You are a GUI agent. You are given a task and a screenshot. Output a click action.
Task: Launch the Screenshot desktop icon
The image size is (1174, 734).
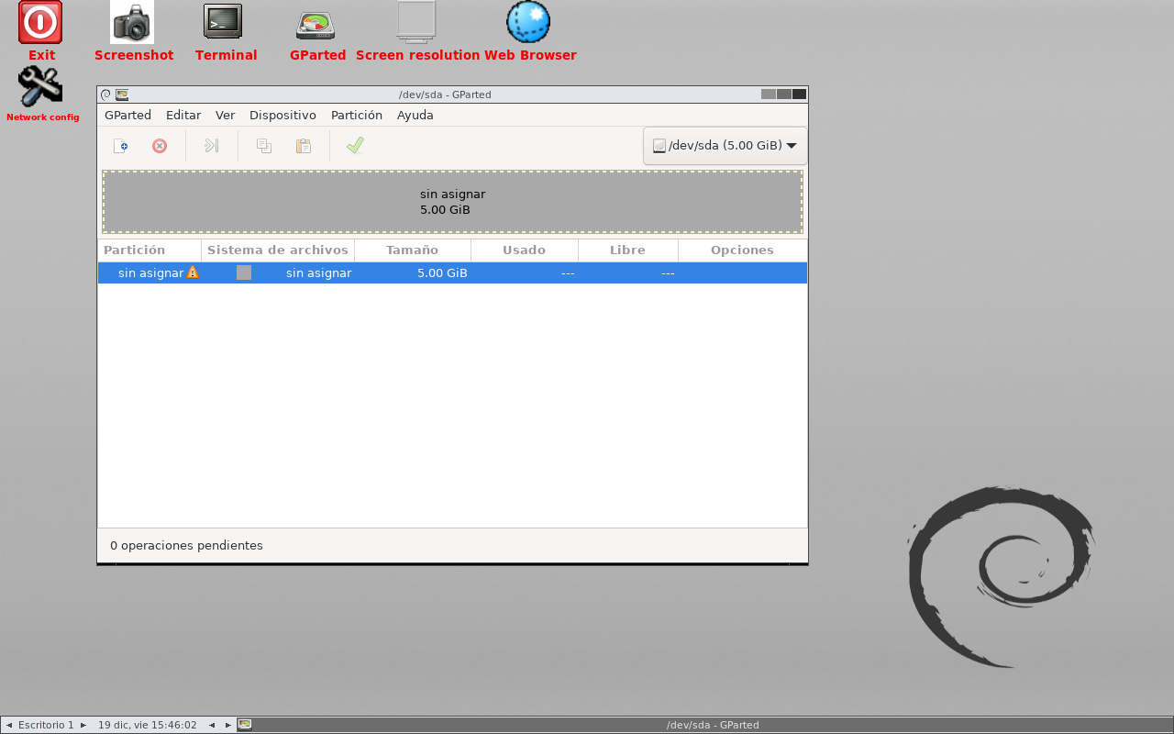(x=132, y=22)
